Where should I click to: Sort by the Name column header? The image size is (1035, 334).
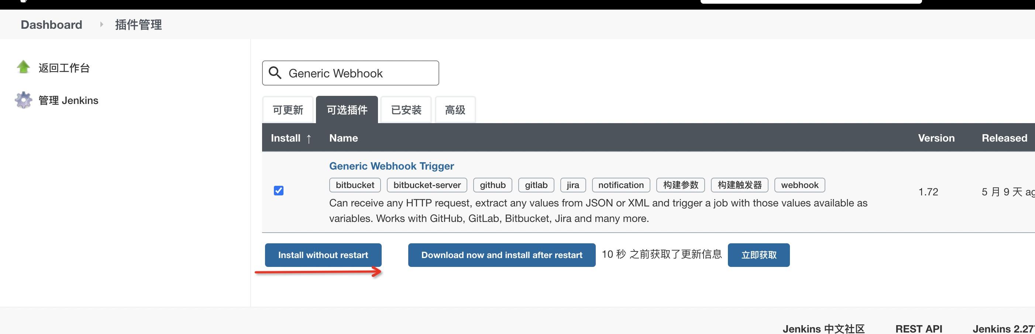click(x=344, y=138)
